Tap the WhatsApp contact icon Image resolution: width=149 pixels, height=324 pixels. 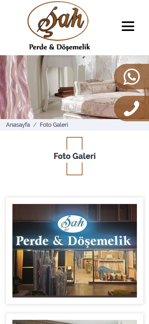point(131,77)
